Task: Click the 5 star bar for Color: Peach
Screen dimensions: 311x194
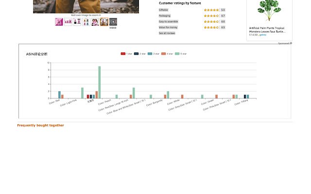Action: (x=117, y=97)
